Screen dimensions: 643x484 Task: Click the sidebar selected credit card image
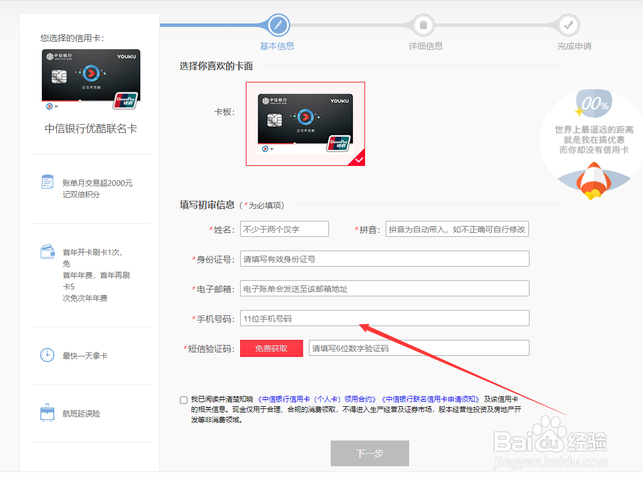pyautogui.click(x=91, y=80)
